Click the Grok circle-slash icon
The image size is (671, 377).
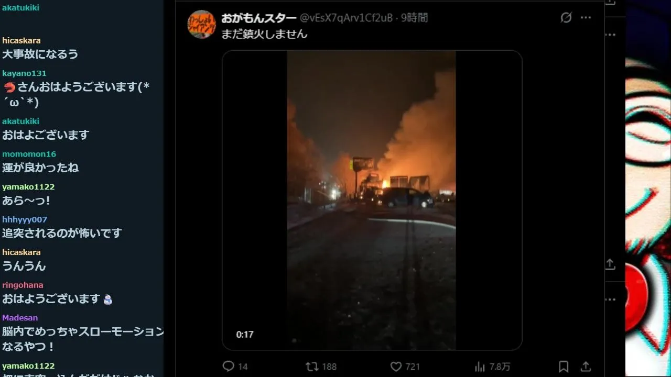click(x=566, y=17)
